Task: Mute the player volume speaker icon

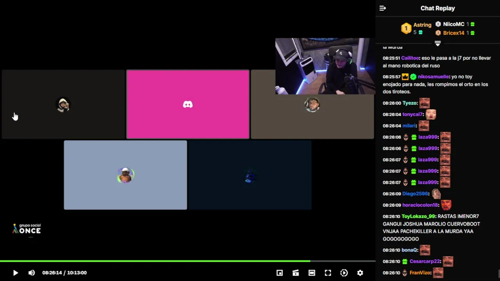Action: (x=32, y=273)
